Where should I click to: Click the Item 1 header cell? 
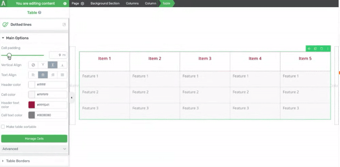pos(105,61)
